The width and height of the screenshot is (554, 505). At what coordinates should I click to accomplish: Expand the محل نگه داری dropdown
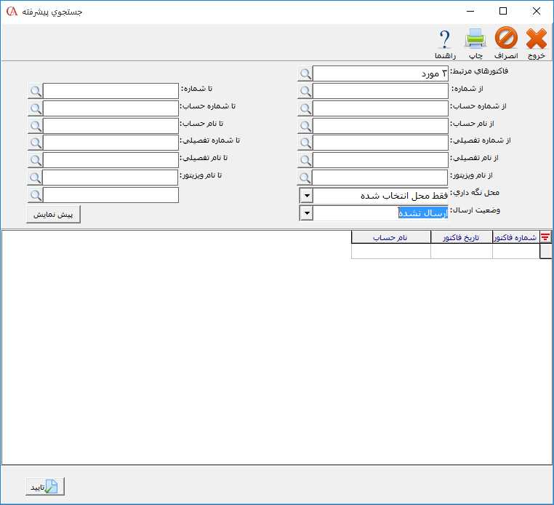[x=306, y=196]
